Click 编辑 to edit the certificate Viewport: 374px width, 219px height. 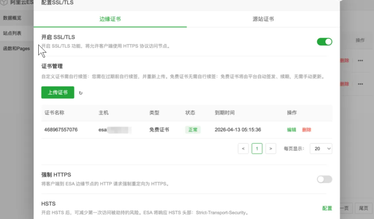coord(291,130)
